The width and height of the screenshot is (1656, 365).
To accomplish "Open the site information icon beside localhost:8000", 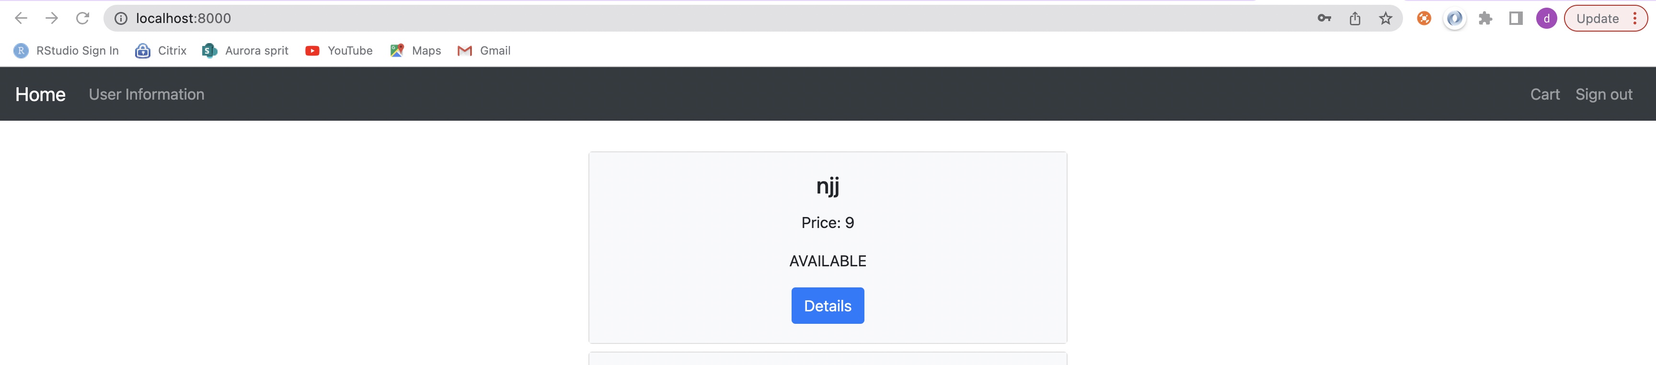I will click(x=120, y=19).
